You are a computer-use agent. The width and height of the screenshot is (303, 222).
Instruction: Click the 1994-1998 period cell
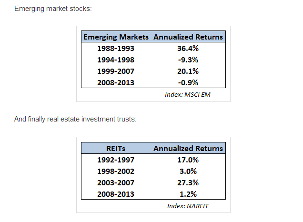(x=116, y=60)
